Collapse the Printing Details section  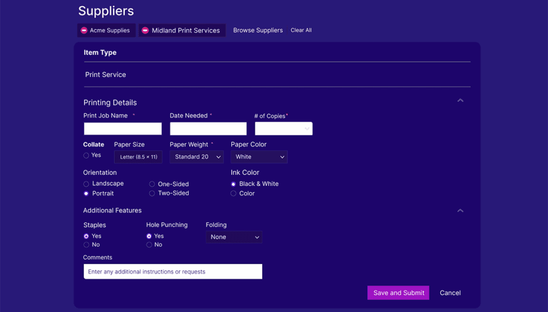[x=460, y=101]
